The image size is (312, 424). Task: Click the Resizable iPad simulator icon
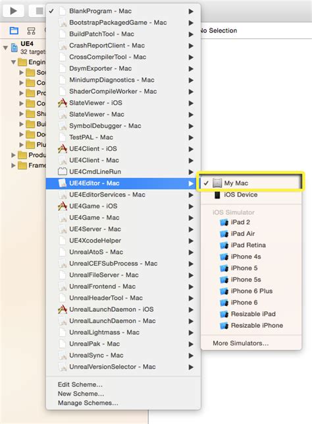(x=224, y=314)
